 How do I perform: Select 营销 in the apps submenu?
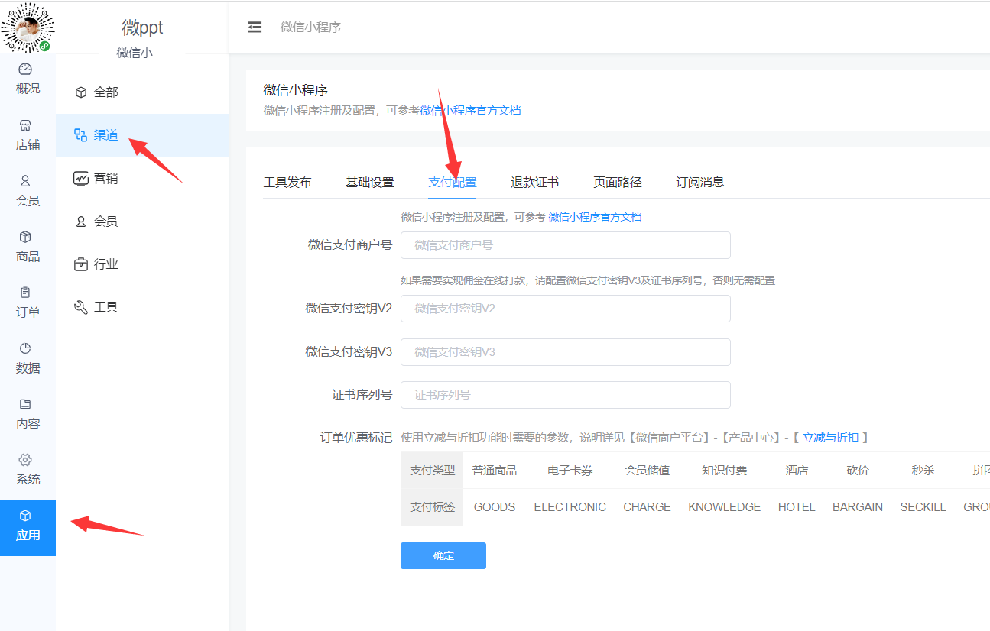point(106,179)
